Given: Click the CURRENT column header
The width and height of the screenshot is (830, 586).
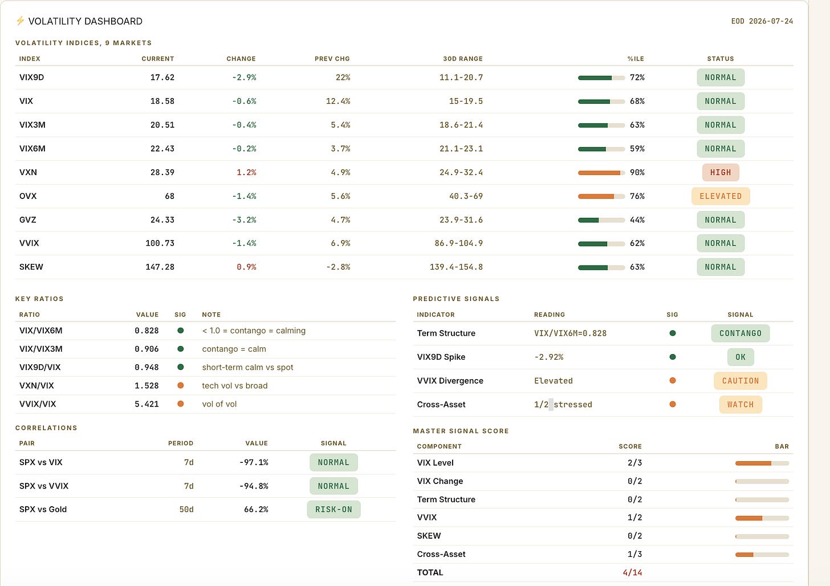Looking at the screenshot, I should [158, 59].
